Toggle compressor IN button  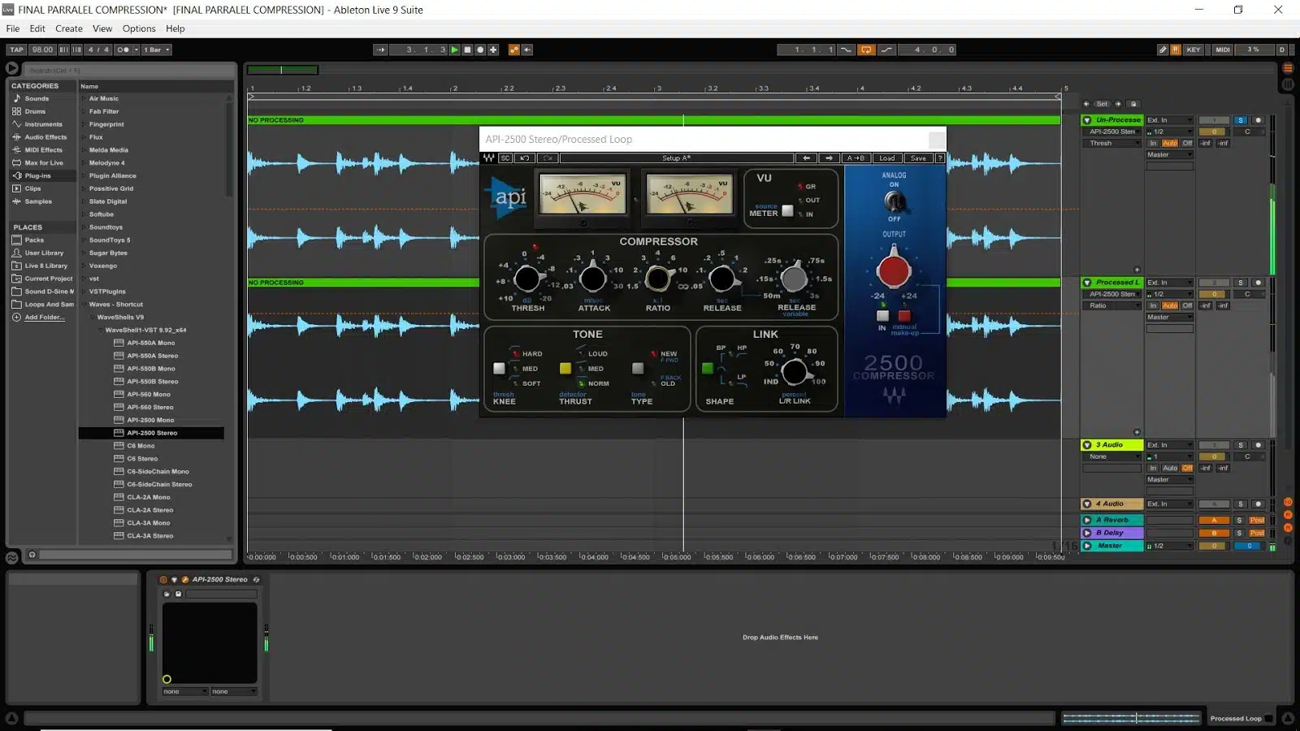882,316
